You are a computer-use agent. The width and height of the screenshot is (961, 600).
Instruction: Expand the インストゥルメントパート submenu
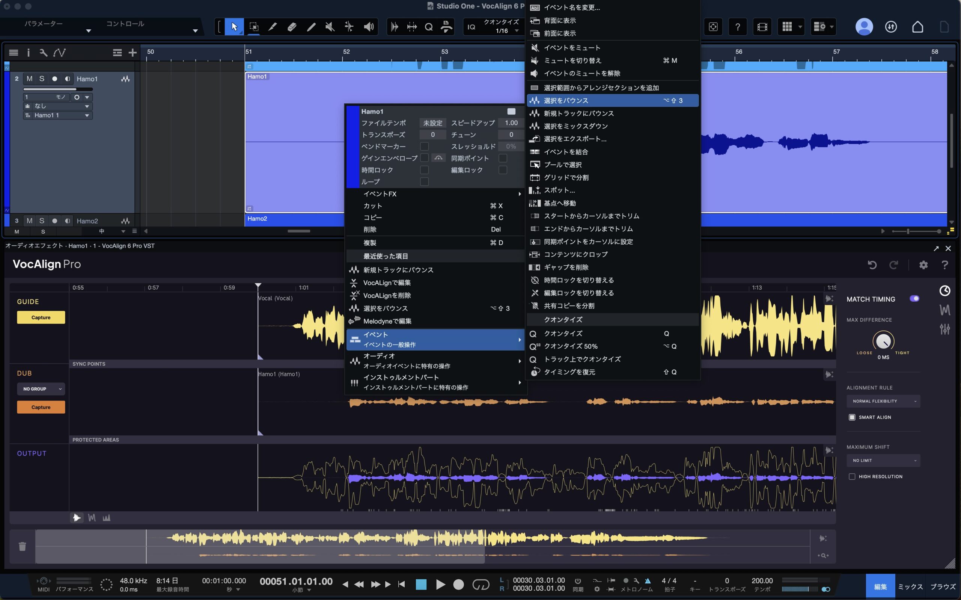click(435, 382)
